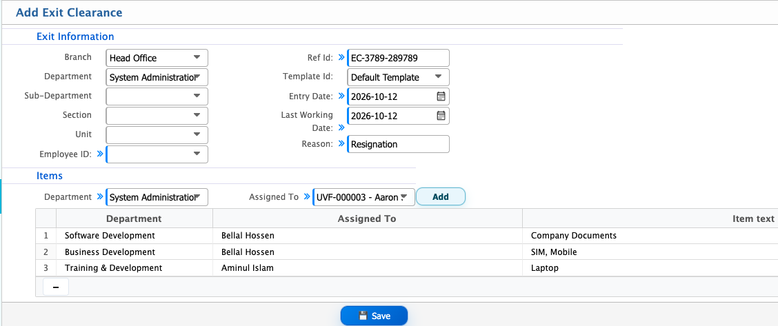Image resolution: width=778 pixels, height=326 pixels.
Task: Open the Employee ID dropdown
Action: pyautogui.click(x=157, y=154)
